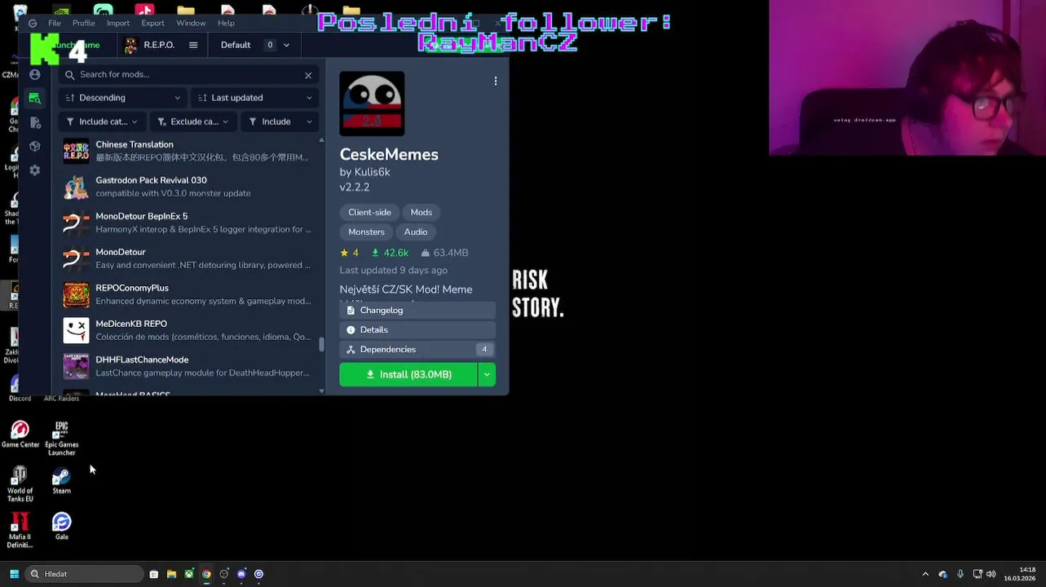
Task: Open the profile icon in Gale sidebar
Action: (x=34, y=74)
